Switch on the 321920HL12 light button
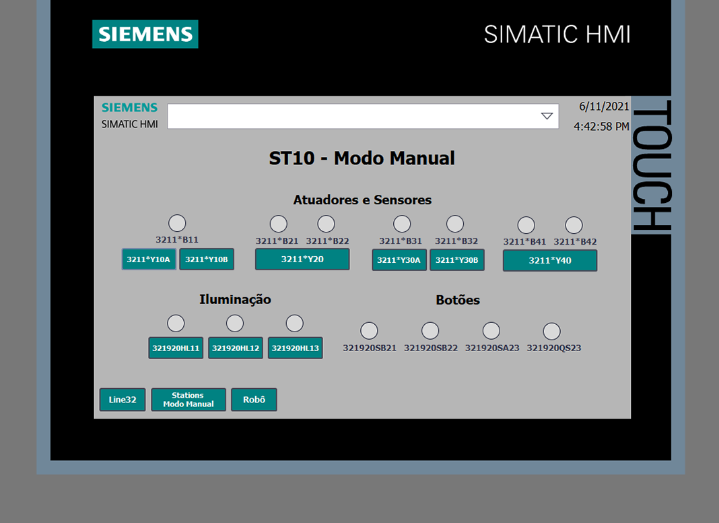 click(x=236, y=348)
